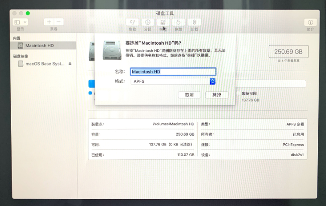Confirm with the Erase (抹掉) button
Viewport: 326px width, 206px height.
tap(216, 95)
